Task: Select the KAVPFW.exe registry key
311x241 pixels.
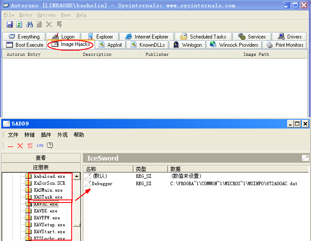Action: 47,218
